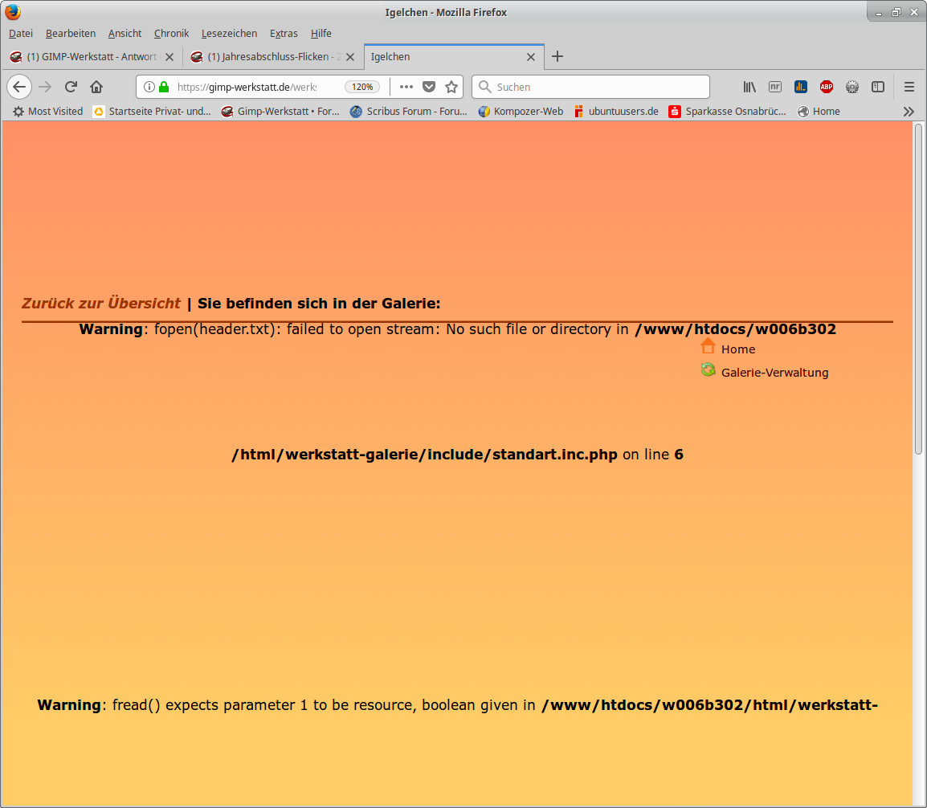Screen dimensions: 927x808
Task: Click the gear extension icon in toolbar
Action: click(852, 87)
